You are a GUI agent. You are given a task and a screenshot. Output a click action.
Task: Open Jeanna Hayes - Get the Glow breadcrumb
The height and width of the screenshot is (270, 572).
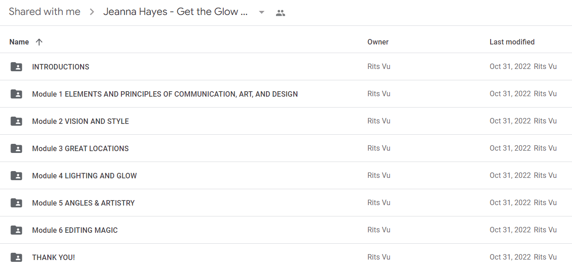coord(176,12)
